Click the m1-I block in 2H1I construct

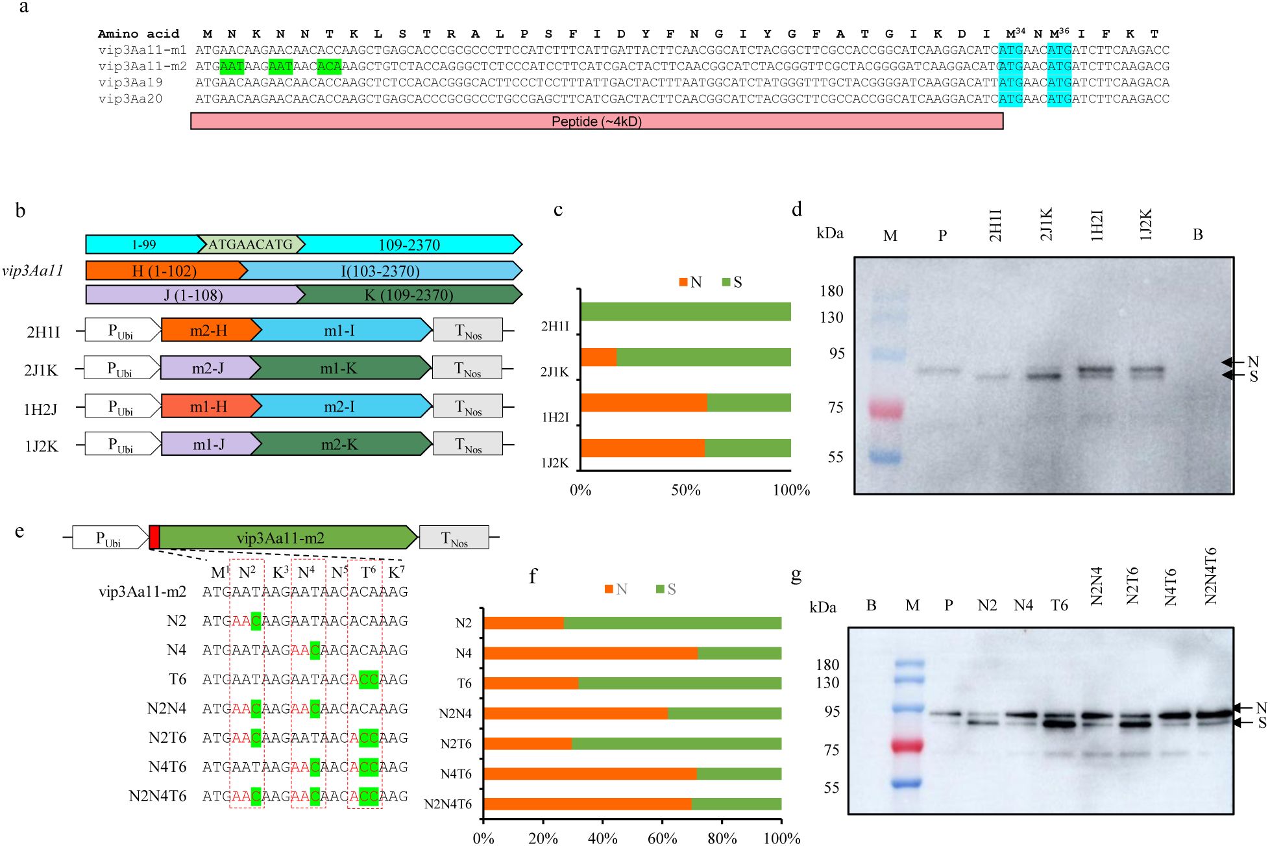(340, 330)
